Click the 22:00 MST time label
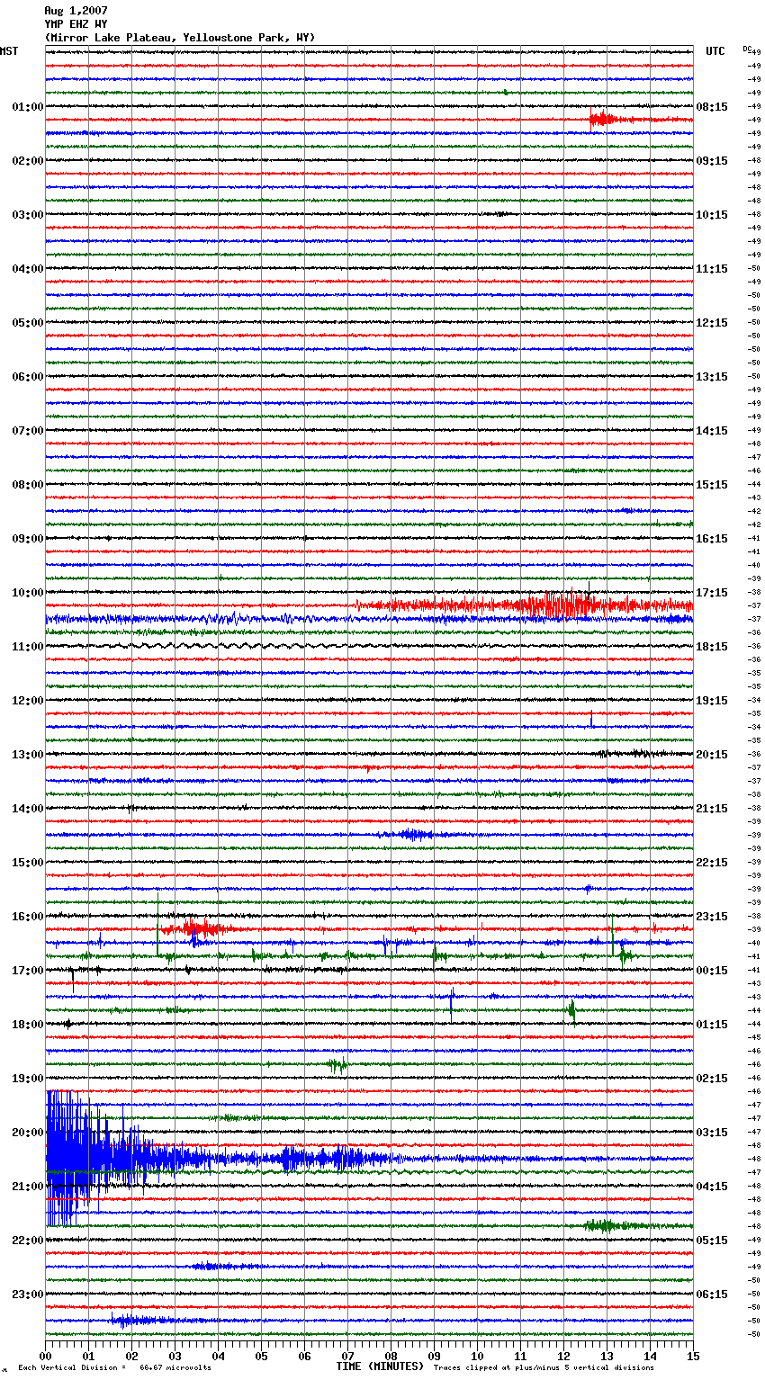The width and height of the screenshot is (765, 1380). [27, 1241]
